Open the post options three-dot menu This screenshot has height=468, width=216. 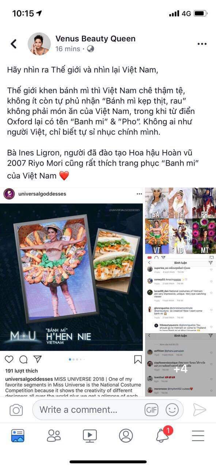(202, 44)
